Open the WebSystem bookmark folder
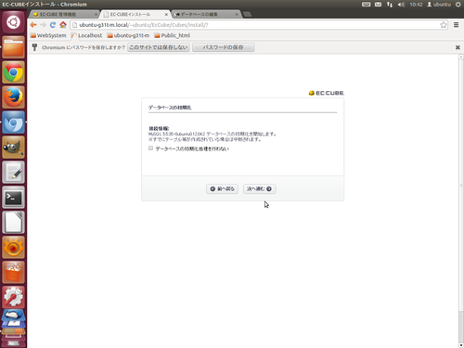The height and width of the screenshot is (348, 464). (x=48, y=35)
